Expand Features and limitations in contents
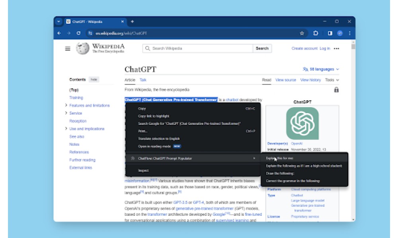Viewport: 398px width, 238px height. (66, 105)
